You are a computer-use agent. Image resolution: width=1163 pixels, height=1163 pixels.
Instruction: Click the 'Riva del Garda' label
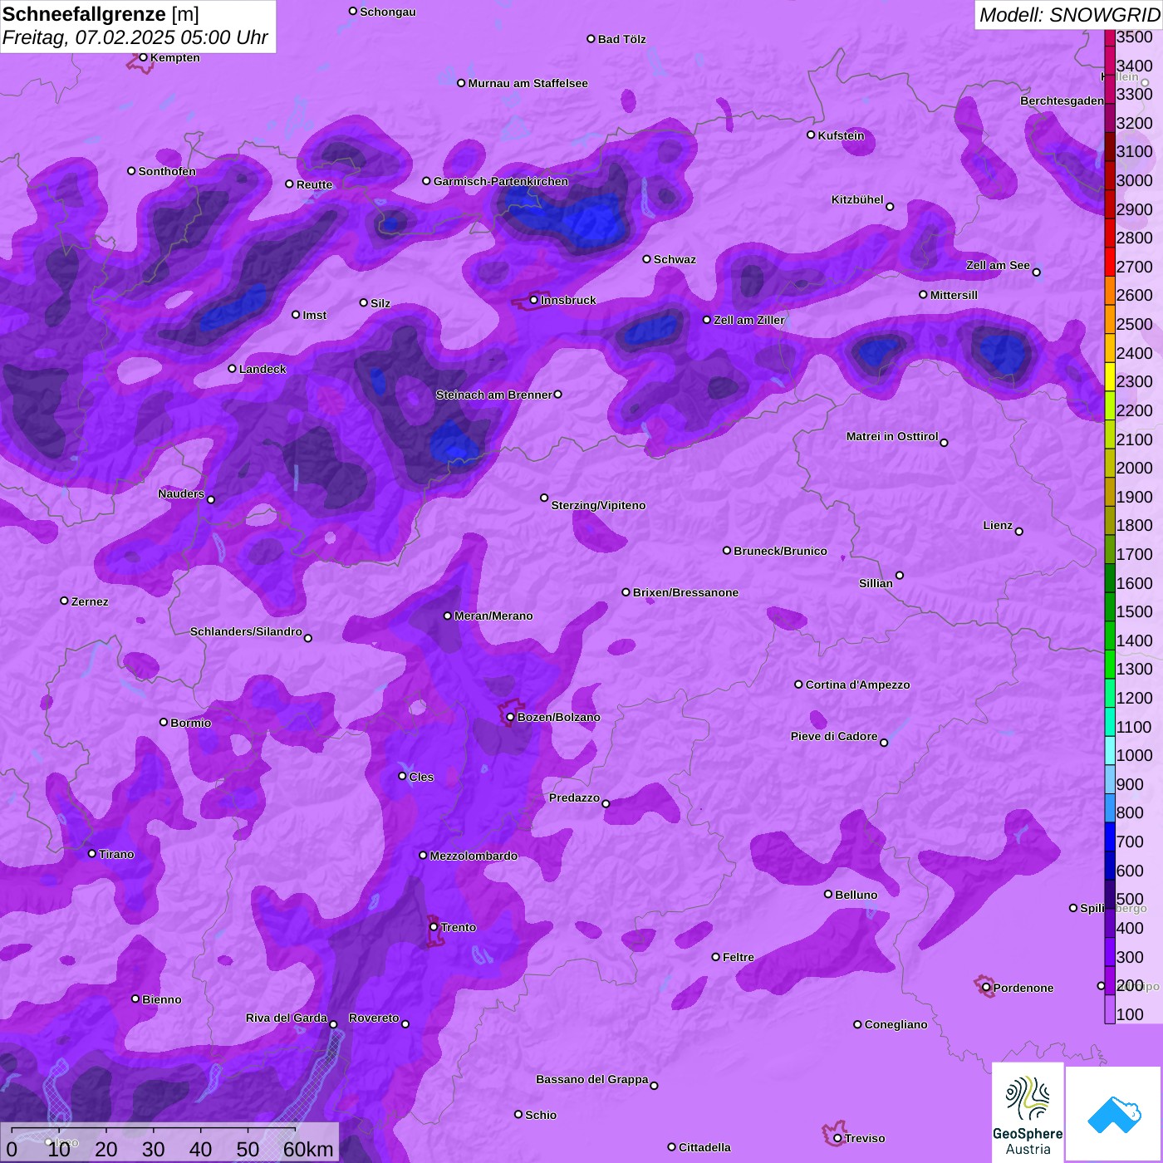tap(287, 1018)
